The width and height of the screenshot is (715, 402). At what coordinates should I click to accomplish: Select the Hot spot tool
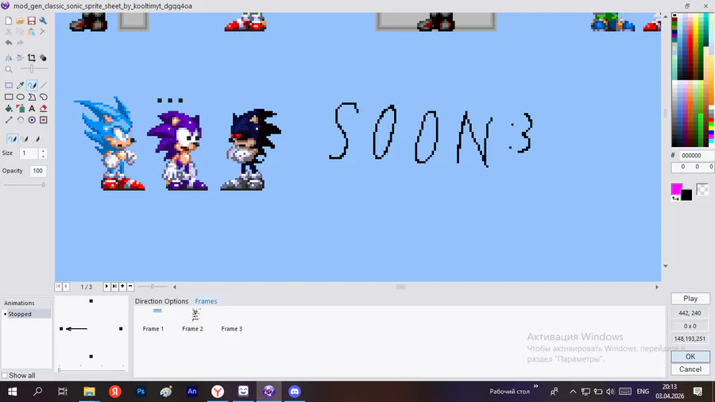click(x=32, y=120)
